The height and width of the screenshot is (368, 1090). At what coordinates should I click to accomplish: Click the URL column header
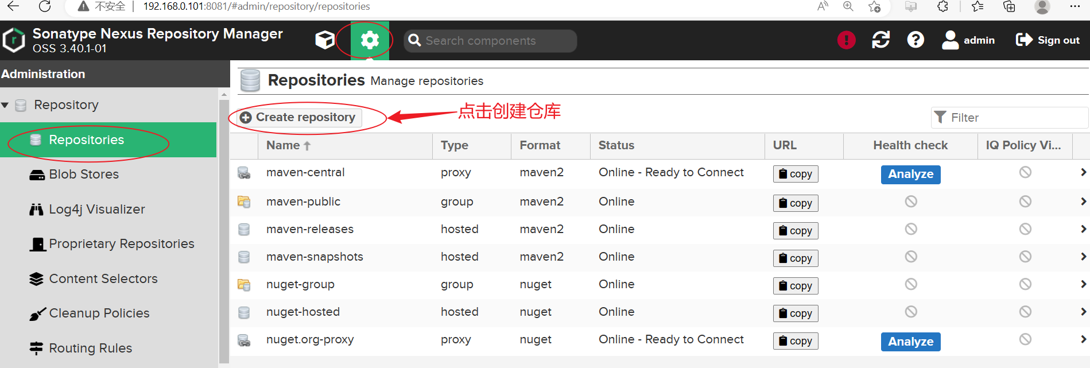804,146
